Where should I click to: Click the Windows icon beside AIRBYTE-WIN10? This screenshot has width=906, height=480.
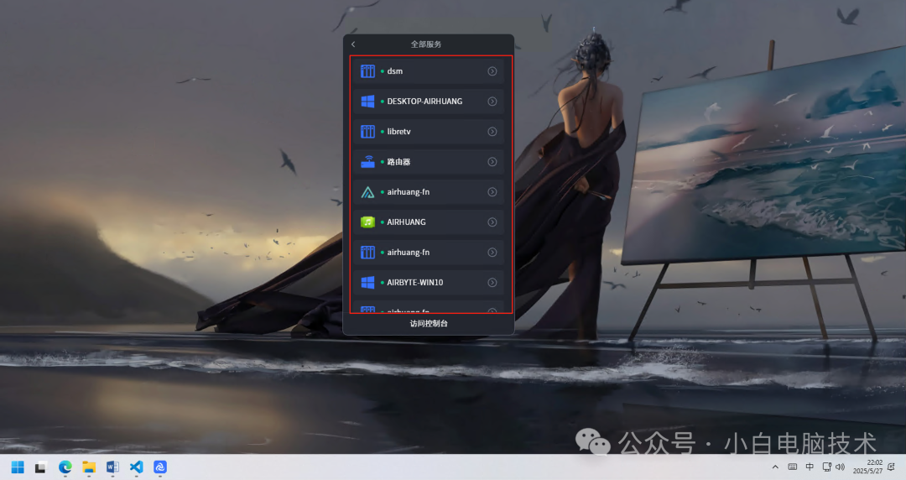[367, 282]
